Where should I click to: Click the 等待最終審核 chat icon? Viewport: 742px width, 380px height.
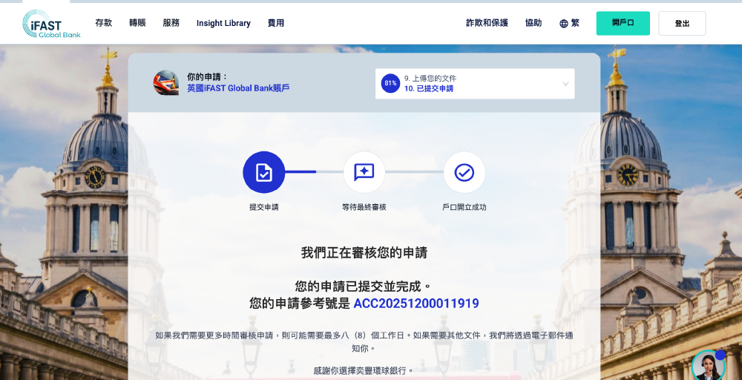[364, 172]
